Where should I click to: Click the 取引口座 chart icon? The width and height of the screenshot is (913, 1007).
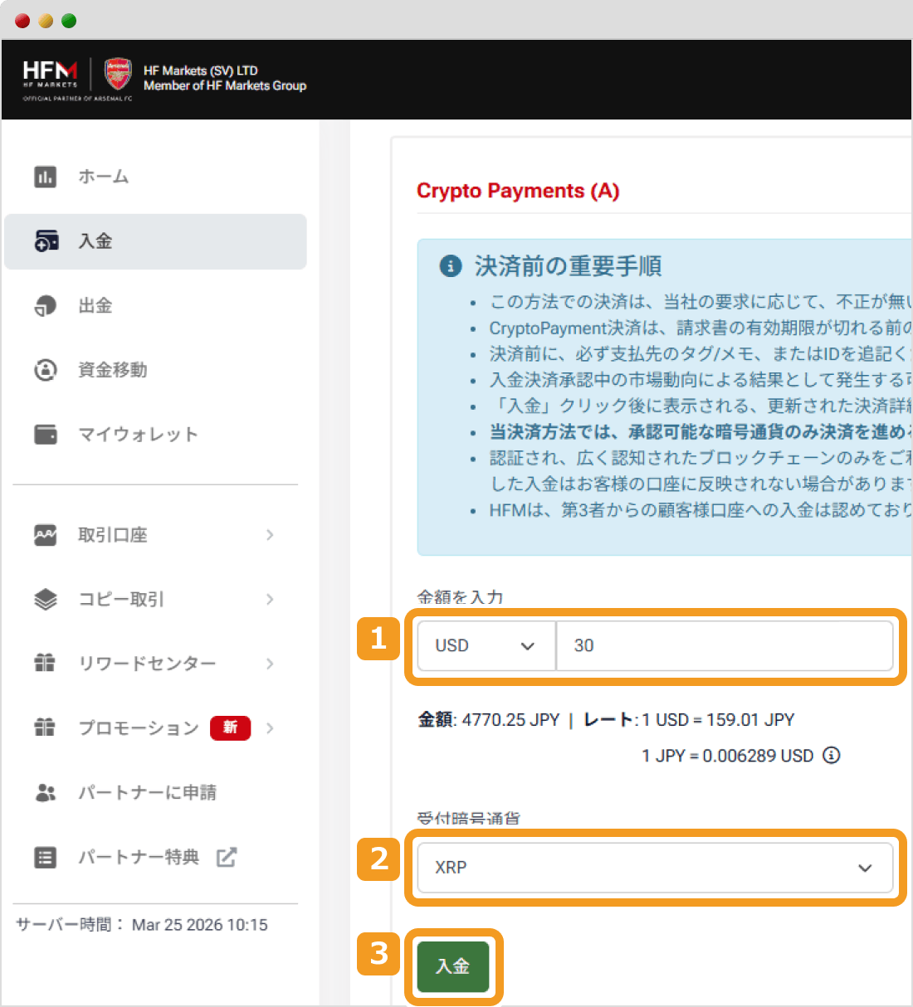(x=45, y=535)
